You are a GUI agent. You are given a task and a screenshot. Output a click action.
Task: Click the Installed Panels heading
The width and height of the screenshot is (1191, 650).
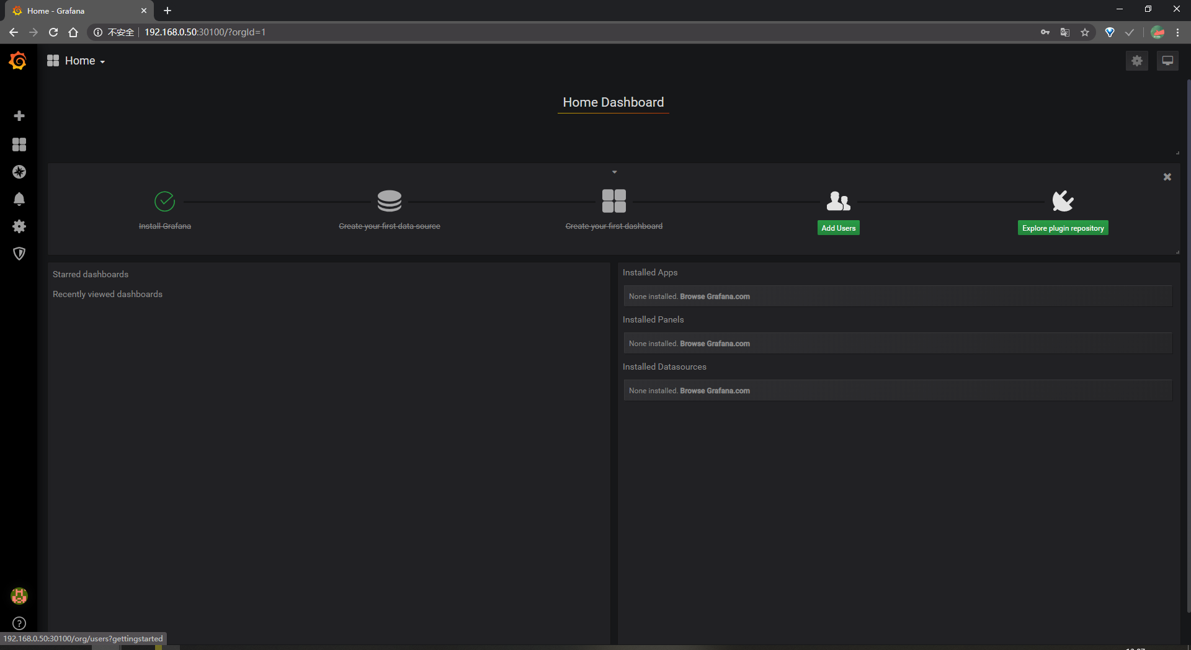click(x=653, y=319)
